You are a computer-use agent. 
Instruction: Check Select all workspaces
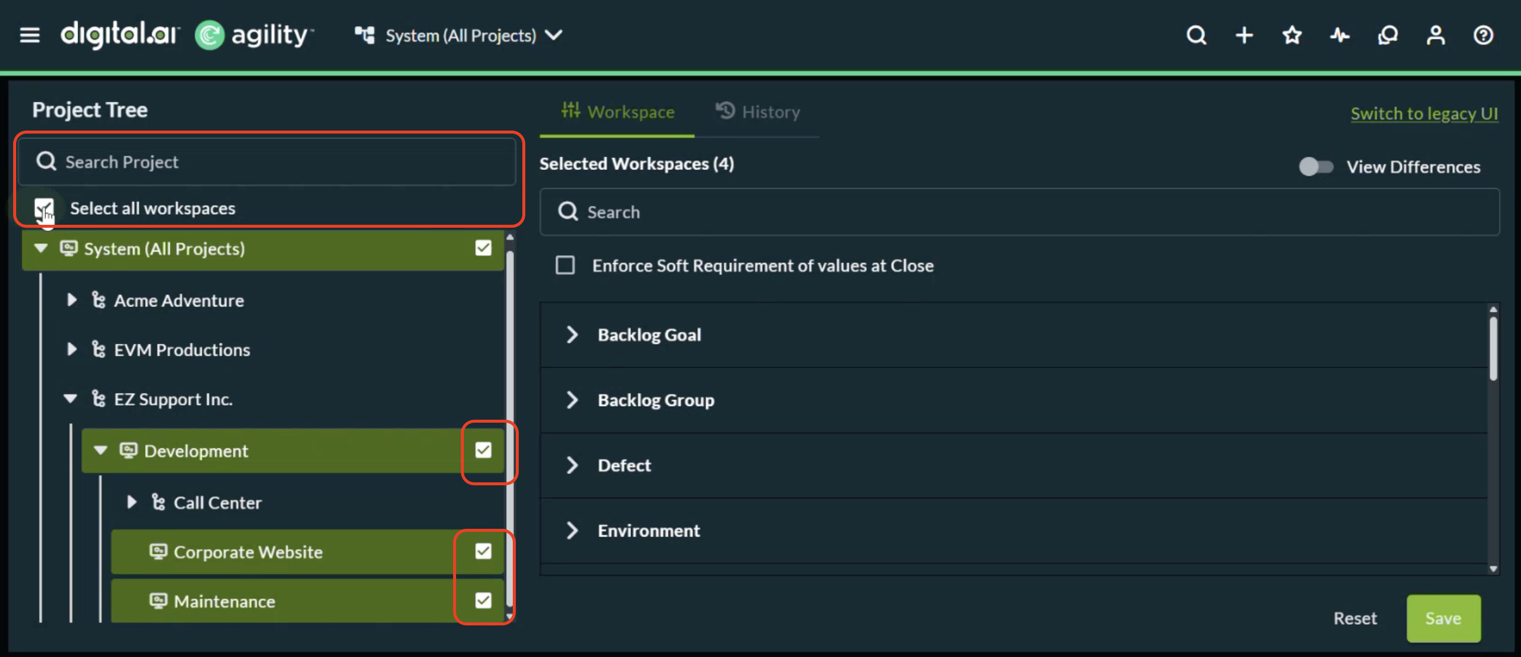point(44,207)
